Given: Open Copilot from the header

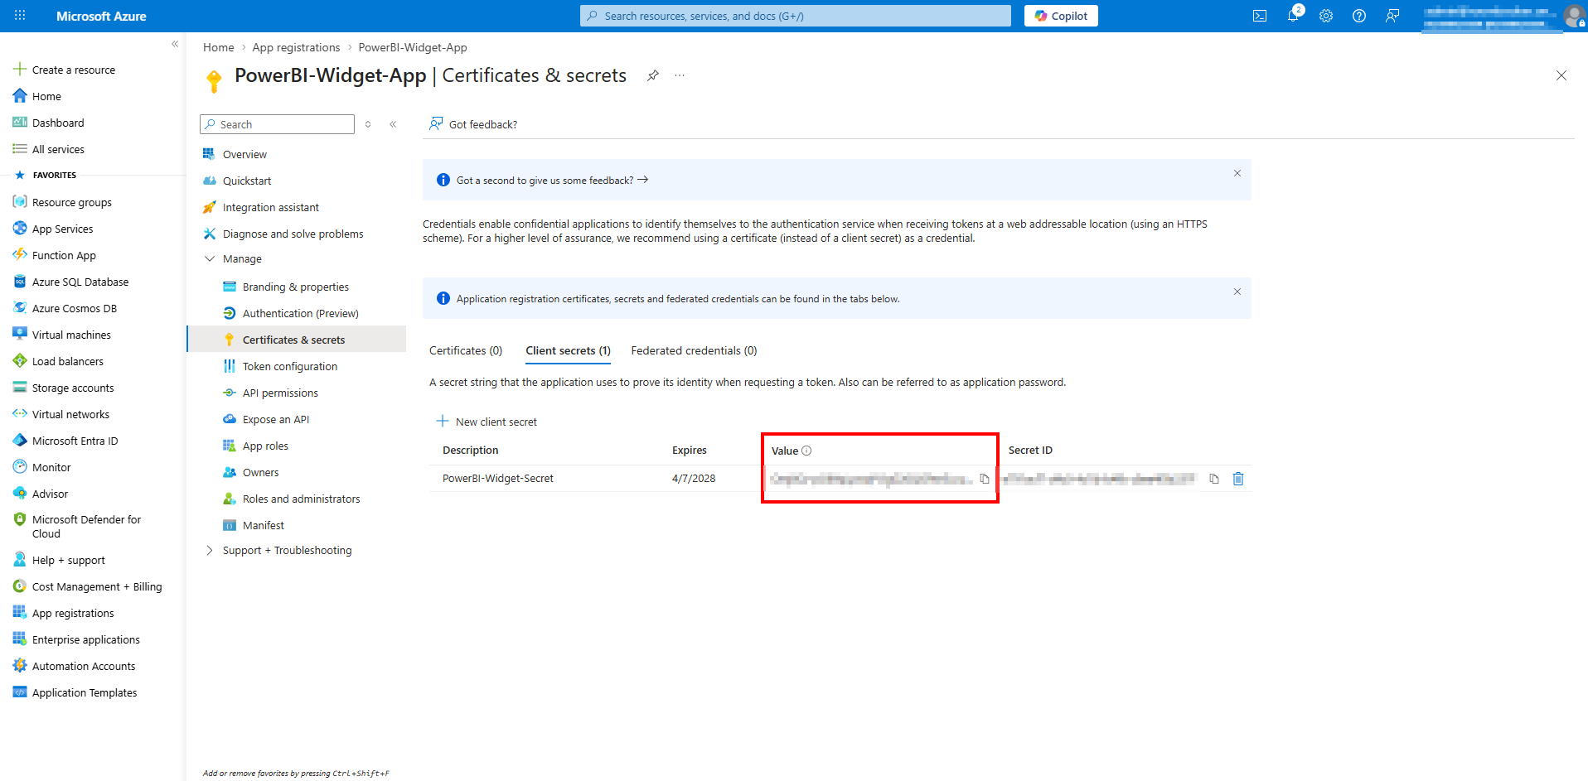Looking at the screenshot, I should tap(1061, 16).
